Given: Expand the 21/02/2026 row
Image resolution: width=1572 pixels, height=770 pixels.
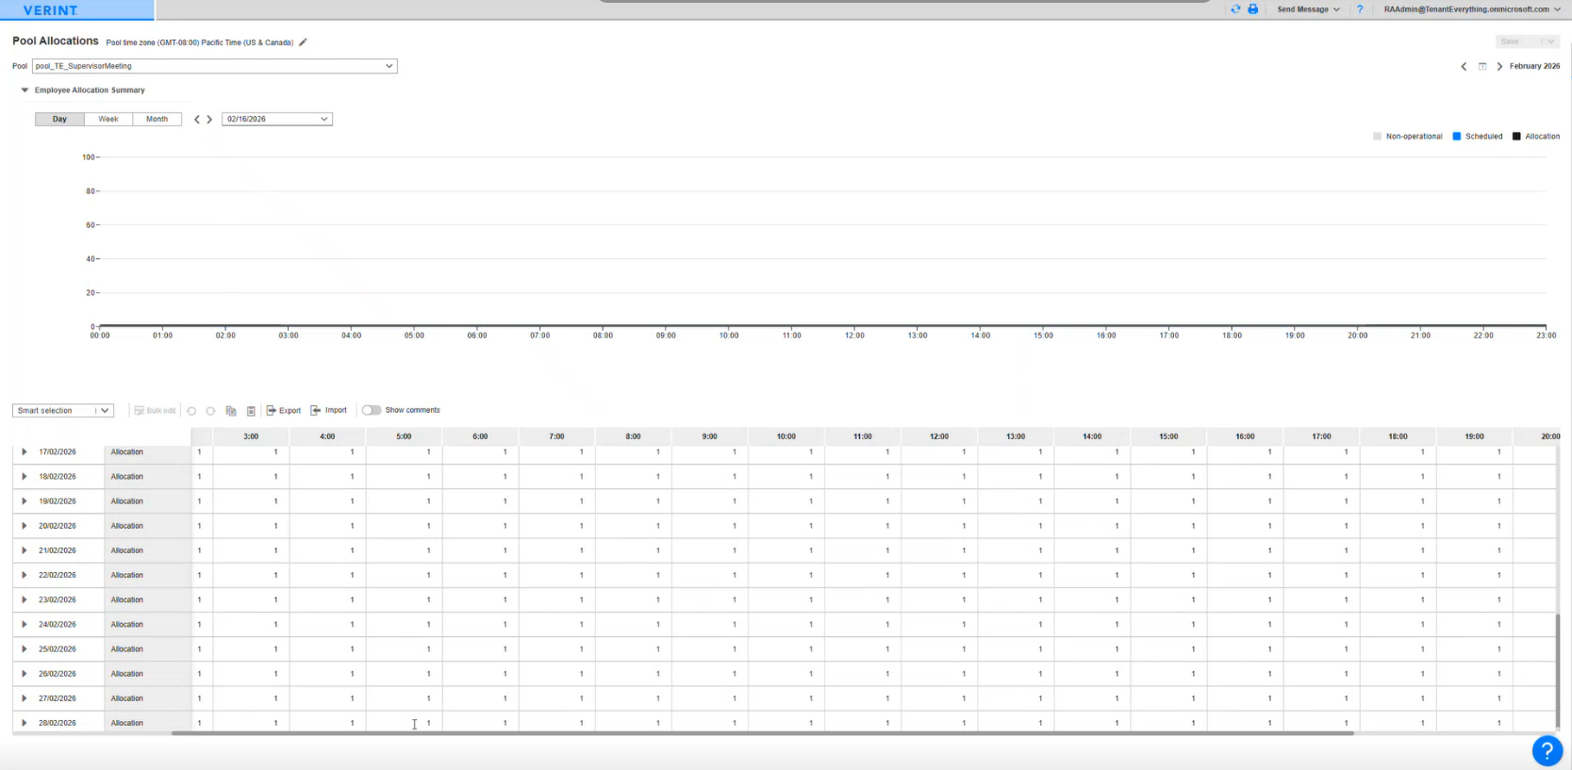Looking at the screenshot, I should (25, 550).
